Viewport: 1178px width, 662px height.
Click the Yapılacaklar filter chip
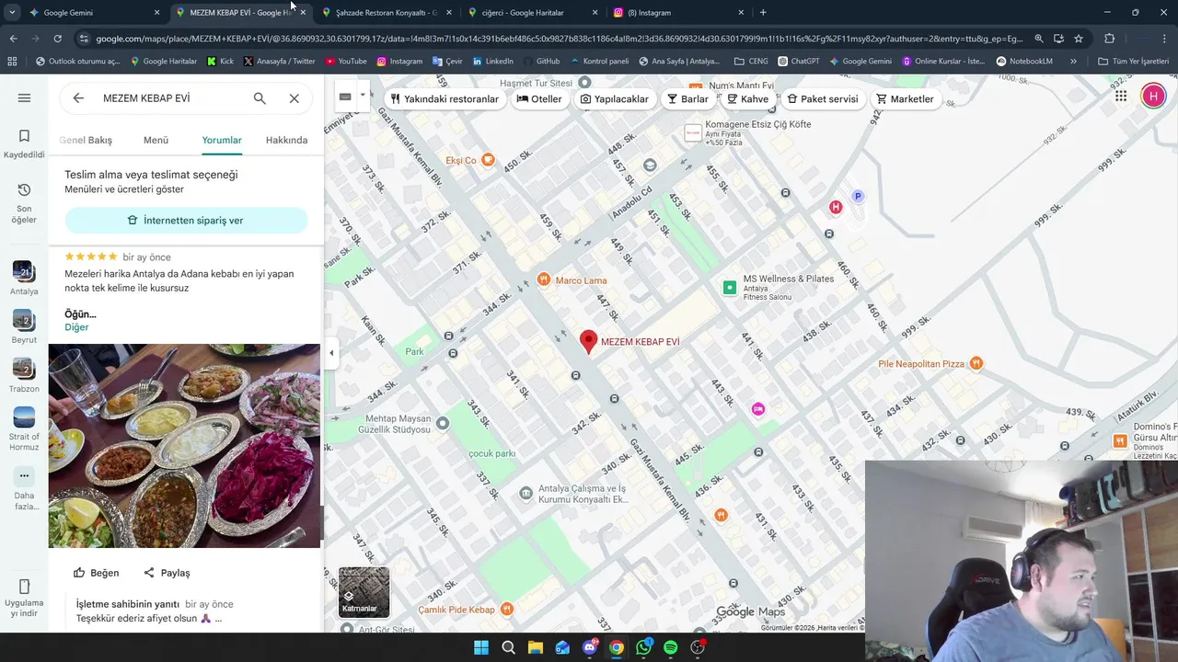coord(615,99)
